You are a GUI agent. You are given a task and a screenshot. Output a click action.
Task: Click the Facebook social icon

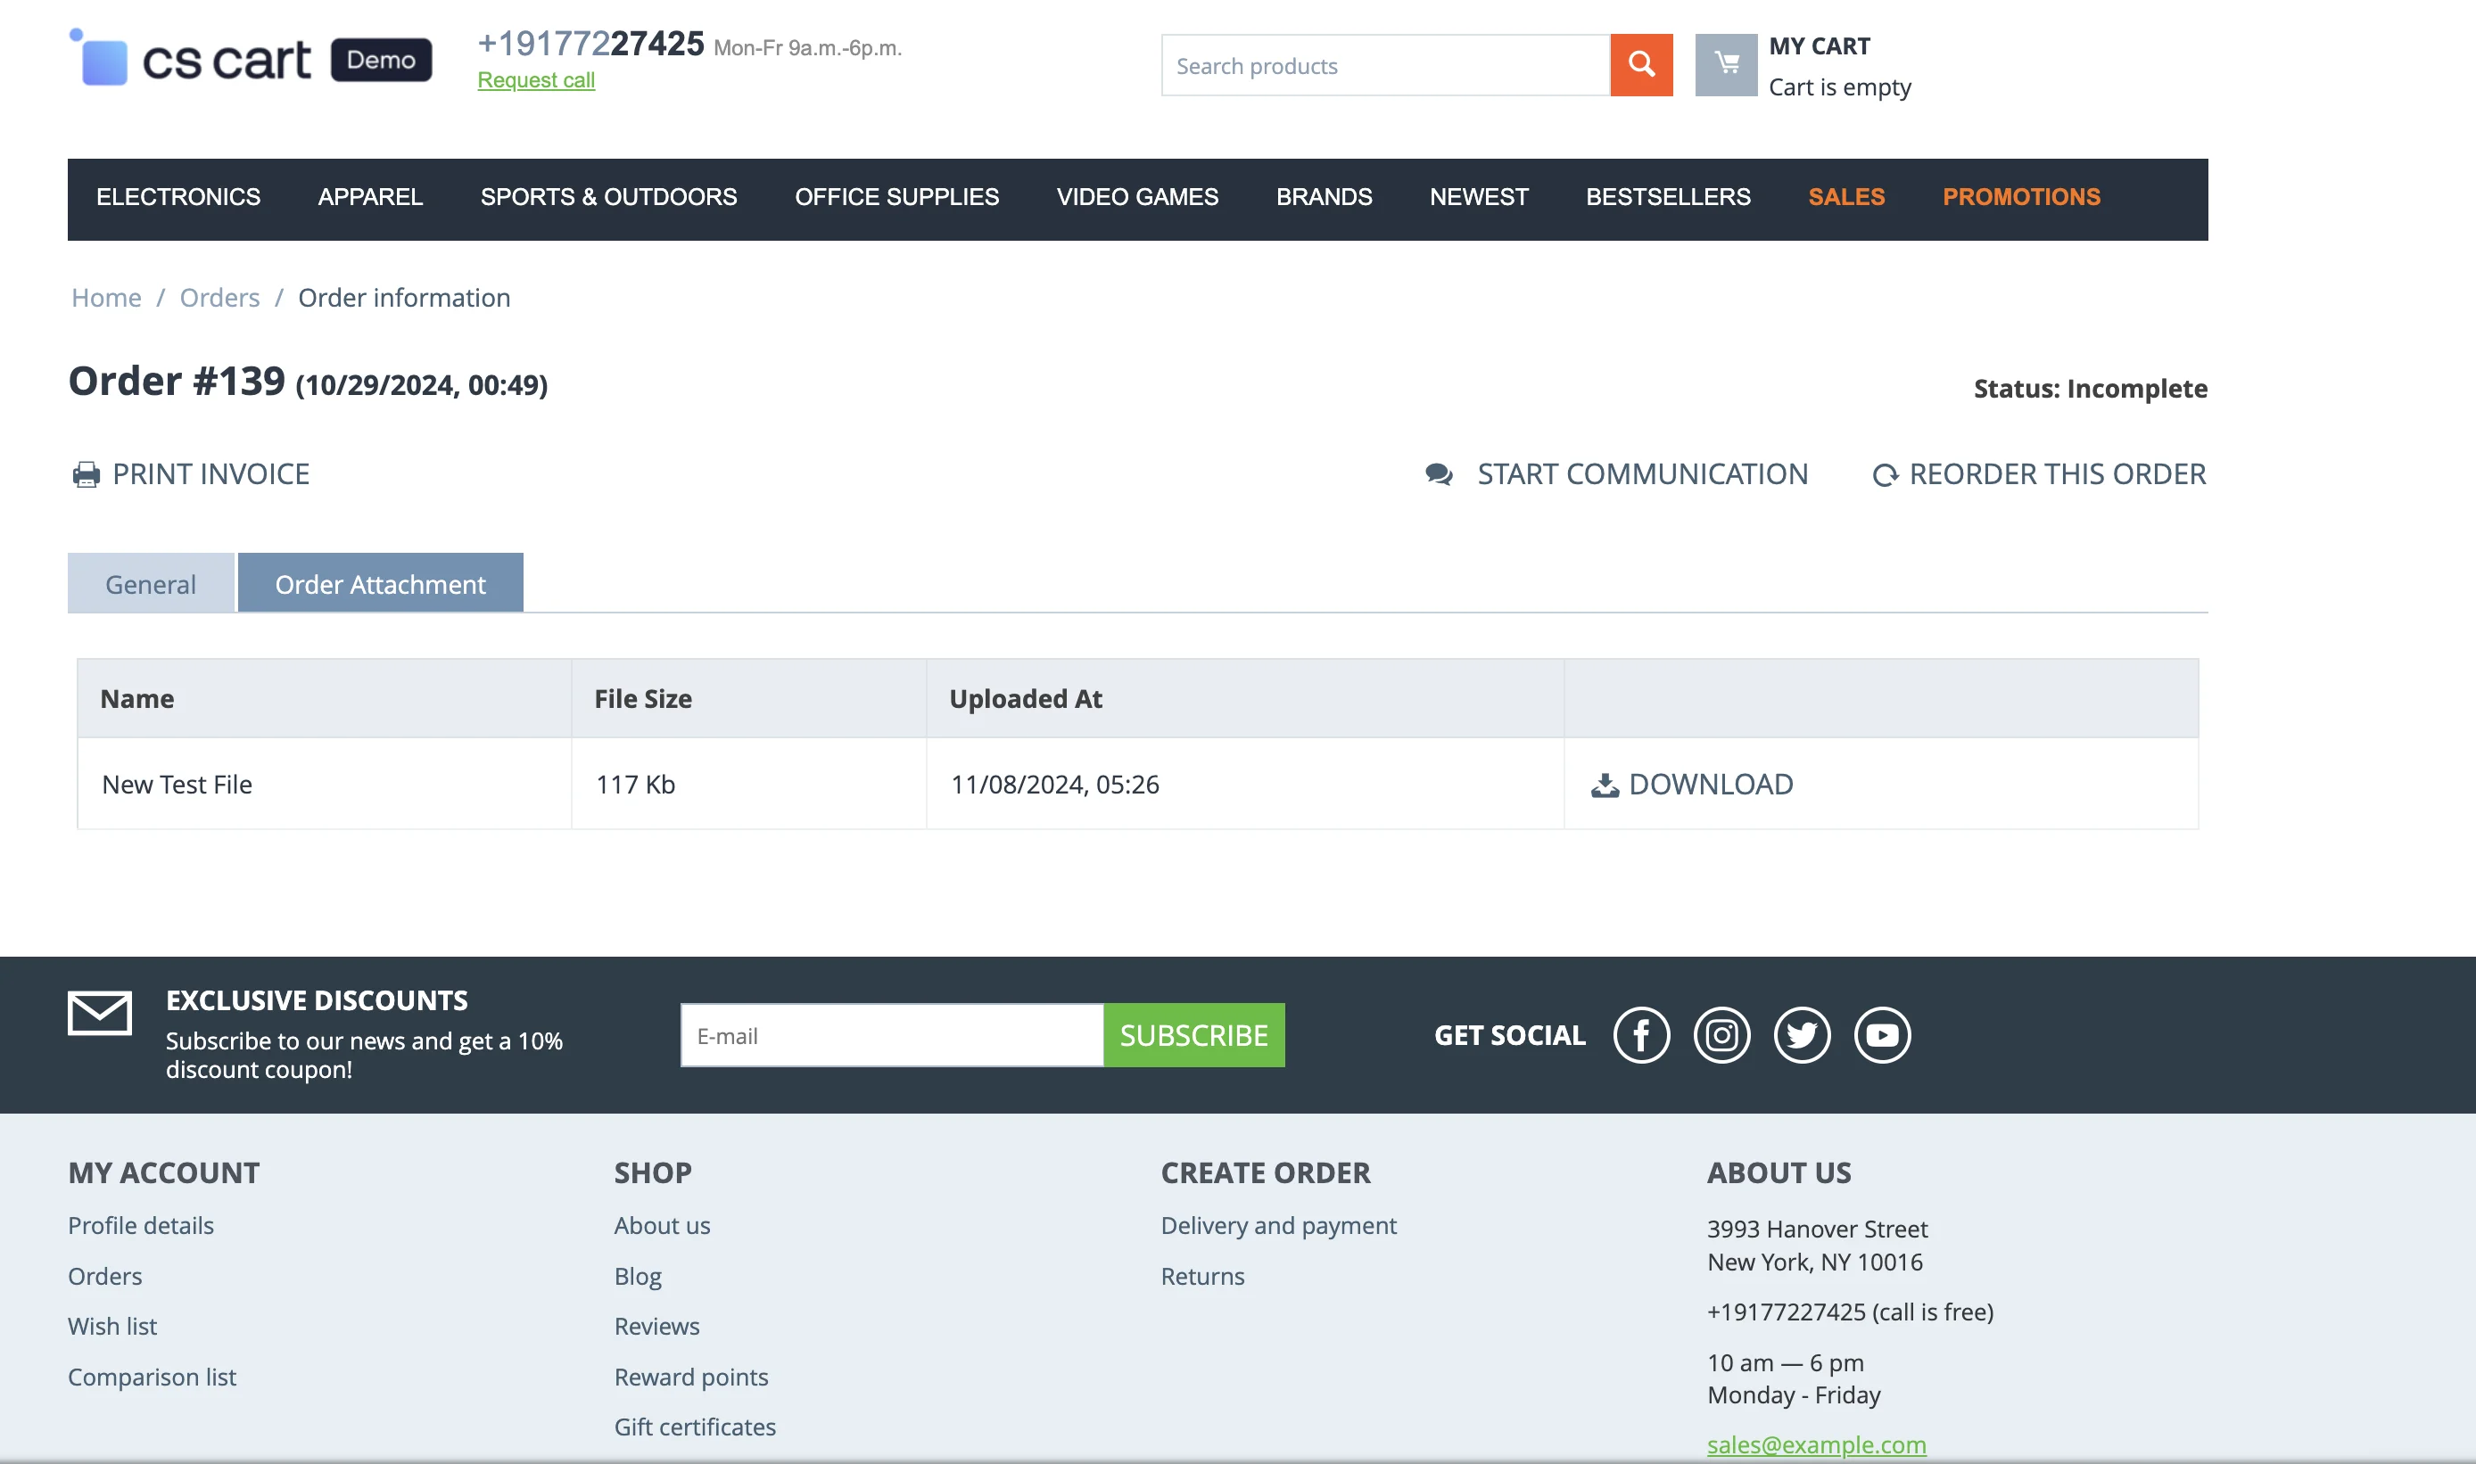[1641, 1035]
